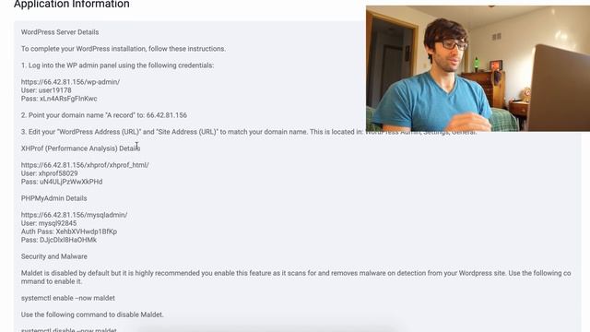Viewport: 590px width, 332px height.
Task: Click the A record IP address in step 2
Action: click(x=167, y=115)
